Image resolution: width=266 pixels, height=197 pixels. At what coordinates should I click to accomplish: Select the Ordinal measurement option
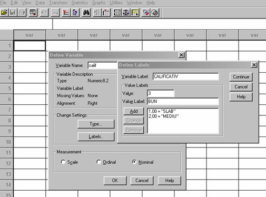pos(98,162)
